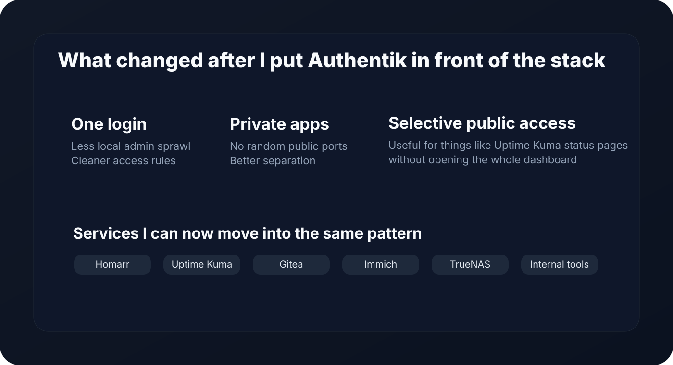Click the "Better separation" line
The width and height of the screenshot is (673, 365).
pos(273,161)
